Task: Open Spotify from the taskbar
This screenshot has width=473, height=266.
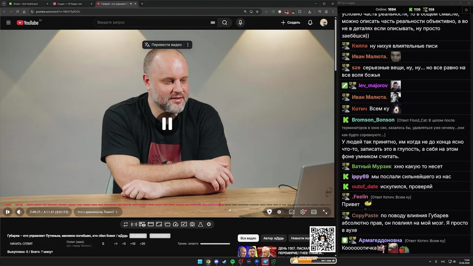Action: point(232,262)
